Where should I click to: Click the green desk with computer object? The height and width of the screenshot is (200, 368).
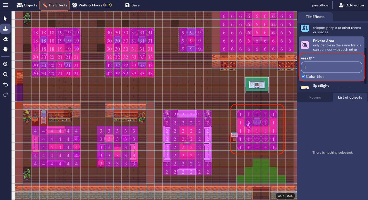(257, 85)
